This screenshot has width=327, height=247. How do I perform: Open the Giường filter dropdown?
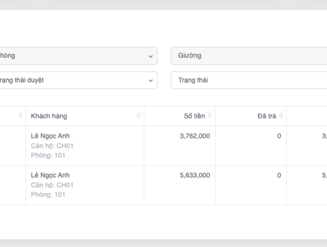click(249, 56)
